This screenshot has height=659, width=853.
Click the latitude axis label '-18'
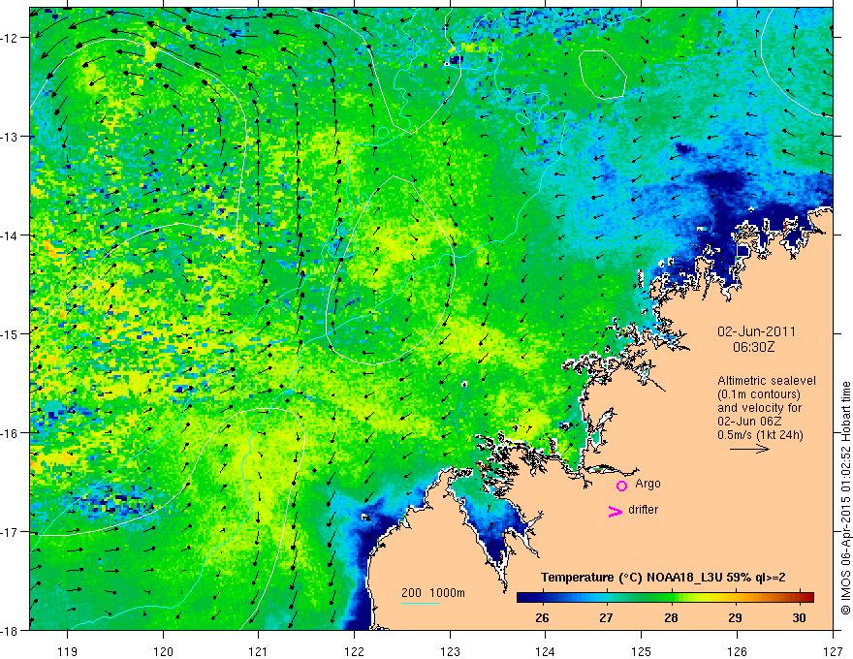(x=10, y=630)
